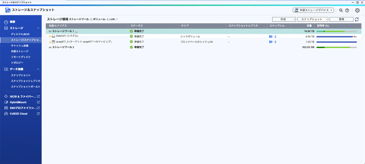Click シックボリューム type cell
Image resolution: width=365 pixels, height=164 pixels.
190,37
